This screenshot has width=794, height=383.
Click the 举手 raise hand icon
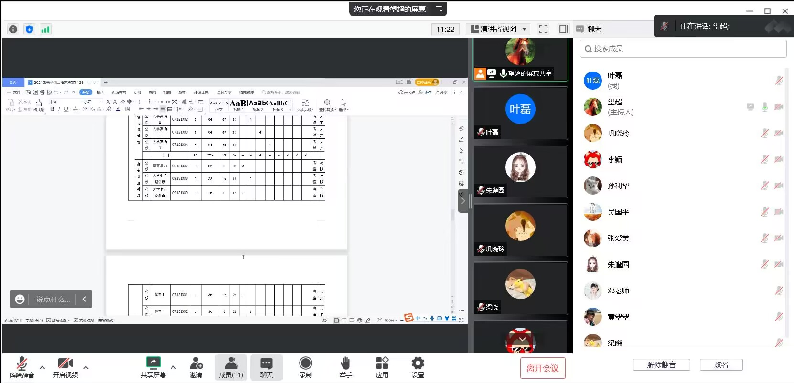pyautogui.click(x=345, y=363)
